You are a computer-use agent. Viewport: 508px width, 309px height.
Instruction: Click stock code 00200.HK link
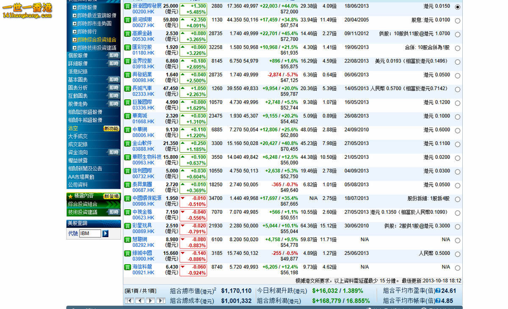pos(144,12)
